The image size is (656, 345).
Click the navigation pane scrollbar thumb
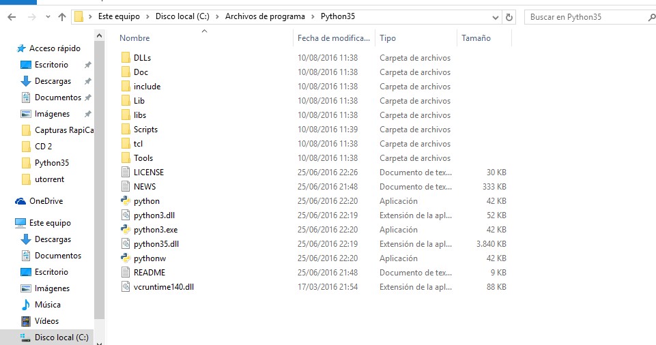click(99, 179)
